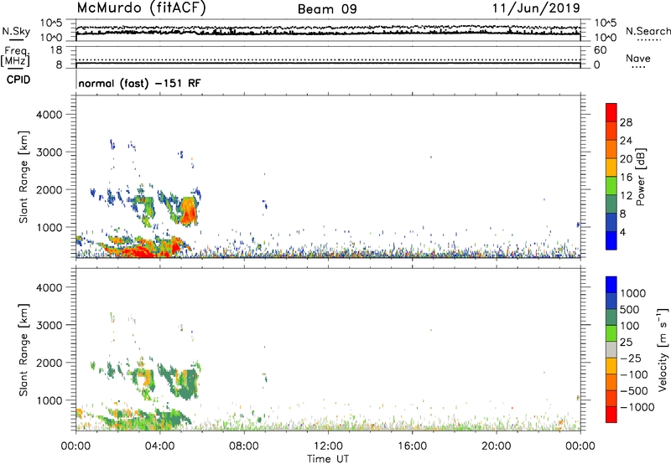Click 'normal (fast) -151 RF' text
This screenshot has width=671, height=464.
[139, 83]
